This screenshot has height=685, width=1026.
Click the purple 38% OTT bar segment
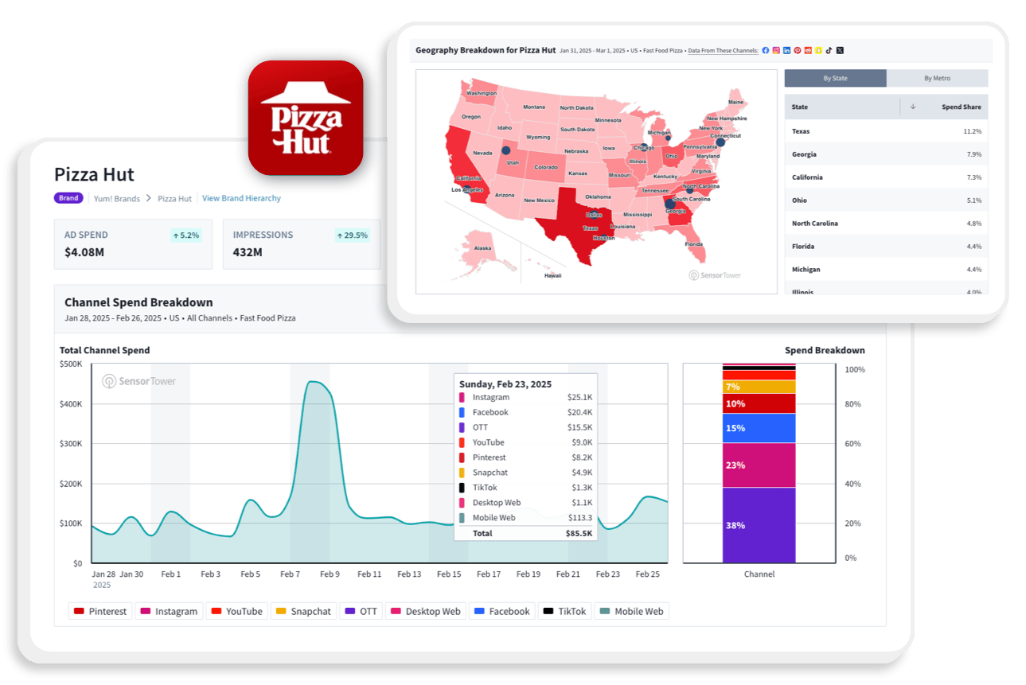click(x=759, y=525)
